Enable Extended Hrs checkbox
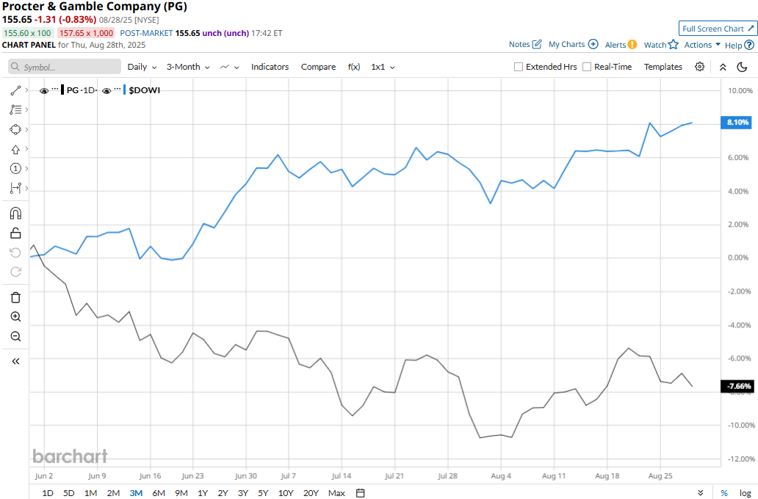The height and width of the screenshot is (499, 758). click(519, 67)
